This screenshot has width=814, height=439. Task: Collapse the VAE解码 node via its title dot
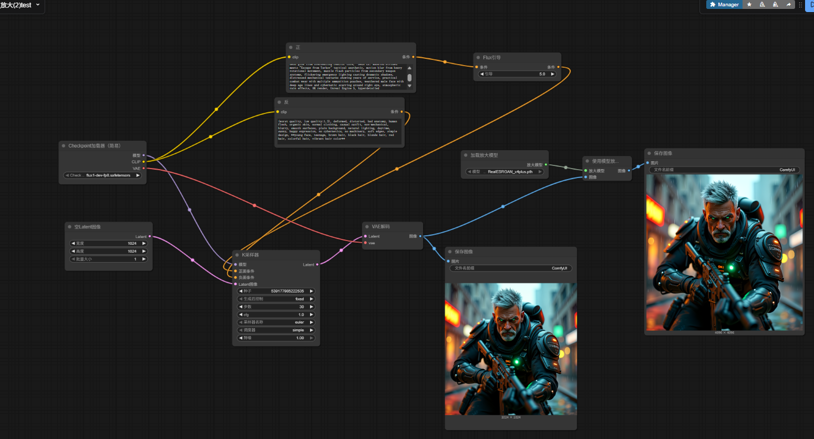(367, 227)
